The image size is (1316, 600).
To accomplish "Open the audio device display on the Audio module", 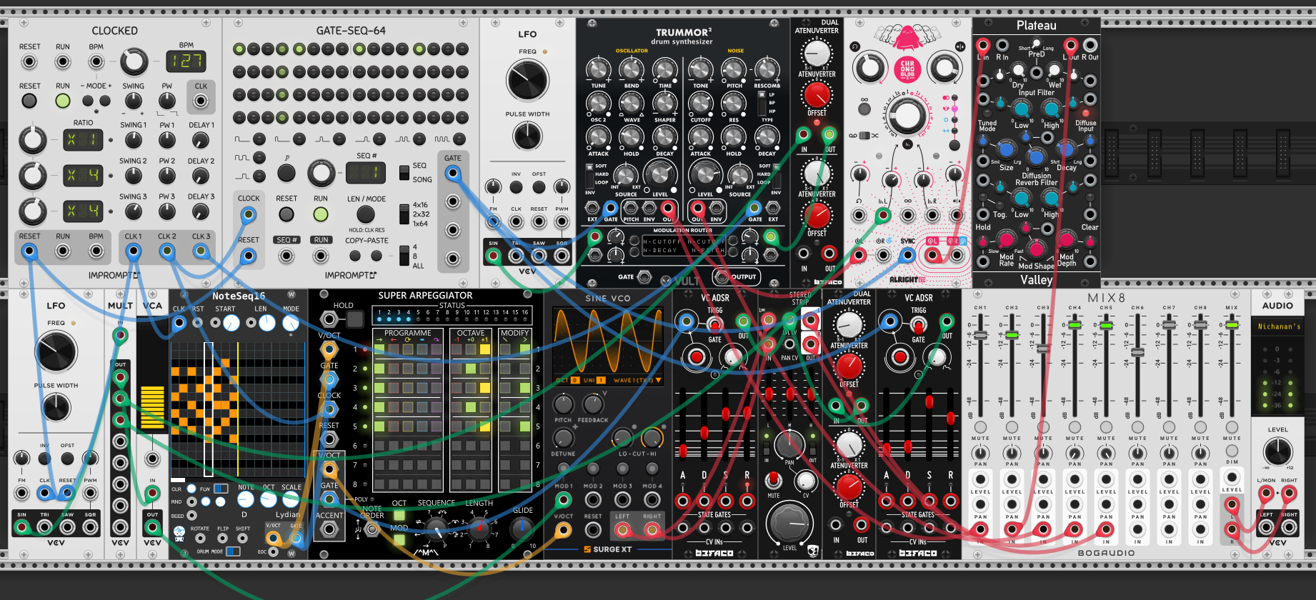I will tap(1279, 326).
